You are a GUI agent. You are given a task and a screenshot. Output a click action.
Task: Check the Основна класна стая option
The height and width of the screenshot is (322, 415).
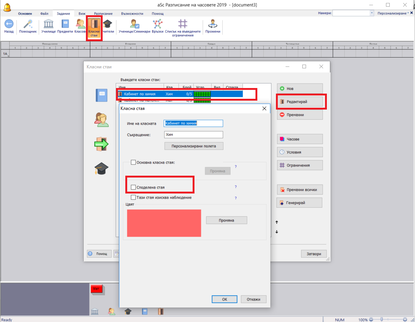coord(134,162)
